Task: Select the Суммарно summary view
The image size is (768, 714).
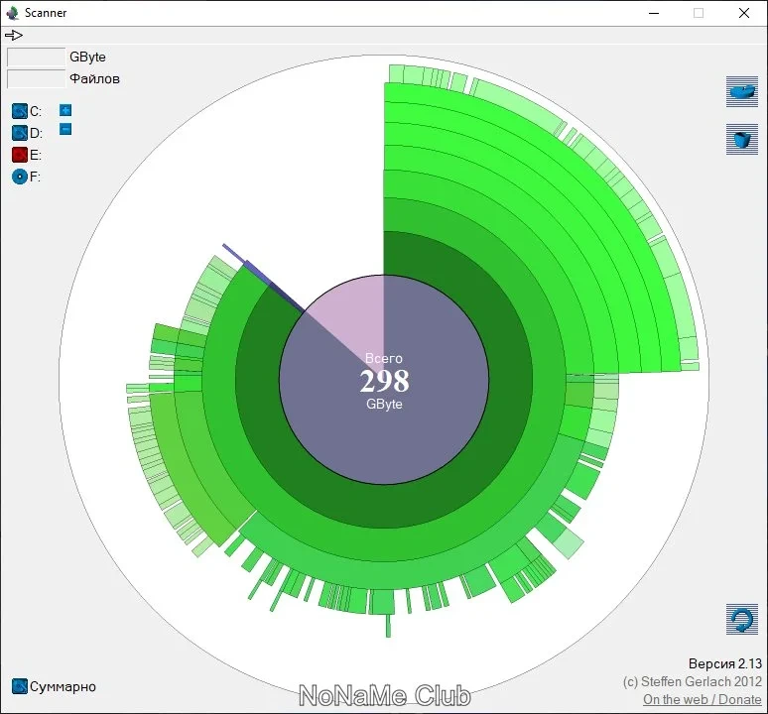Action: click(54, 686)
